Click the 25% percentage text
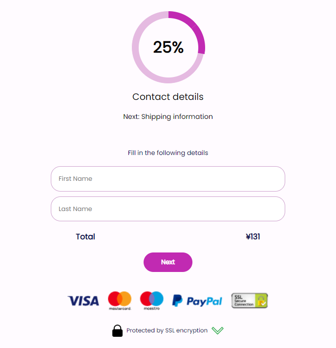Screen dimensions: 336x348 (168, 47)
